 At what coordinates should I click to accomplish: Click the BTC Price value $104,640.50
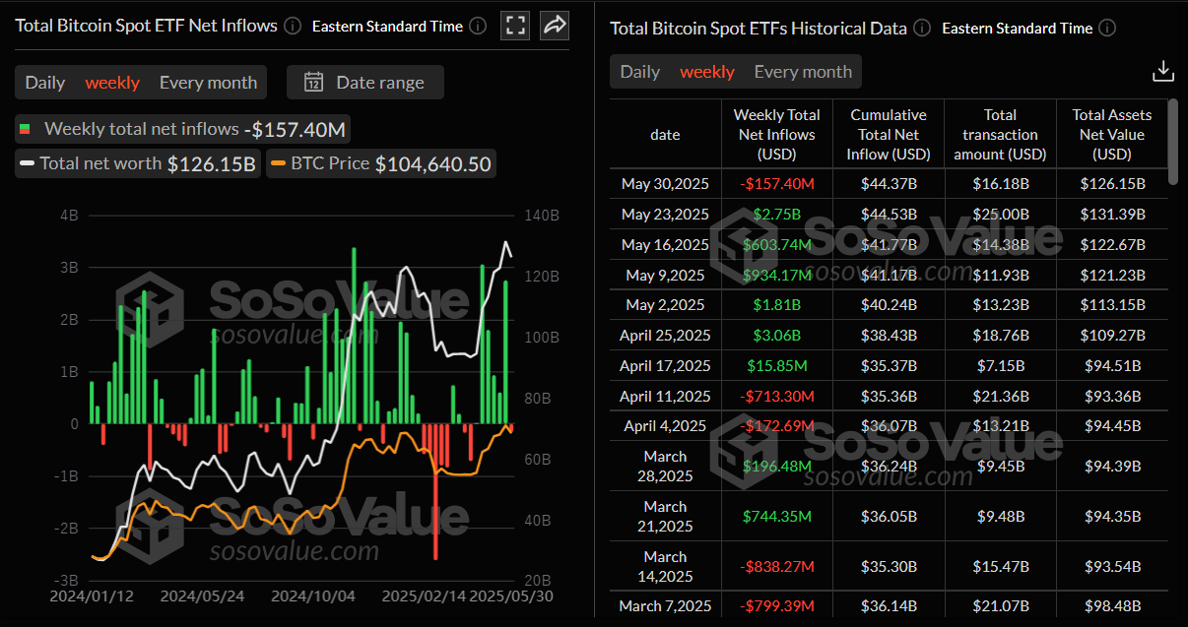pyautogui.click(x=432, y=163)
